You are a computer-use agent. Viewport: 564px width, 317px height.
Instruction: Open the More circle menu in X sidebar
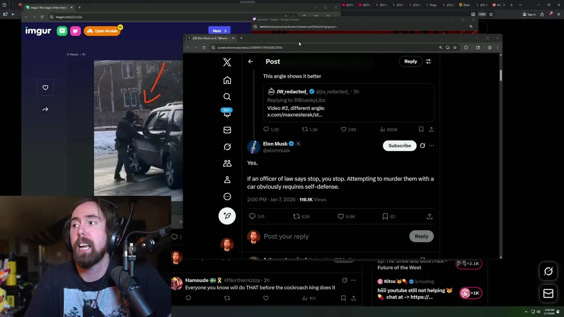click(x=227, y=197)
